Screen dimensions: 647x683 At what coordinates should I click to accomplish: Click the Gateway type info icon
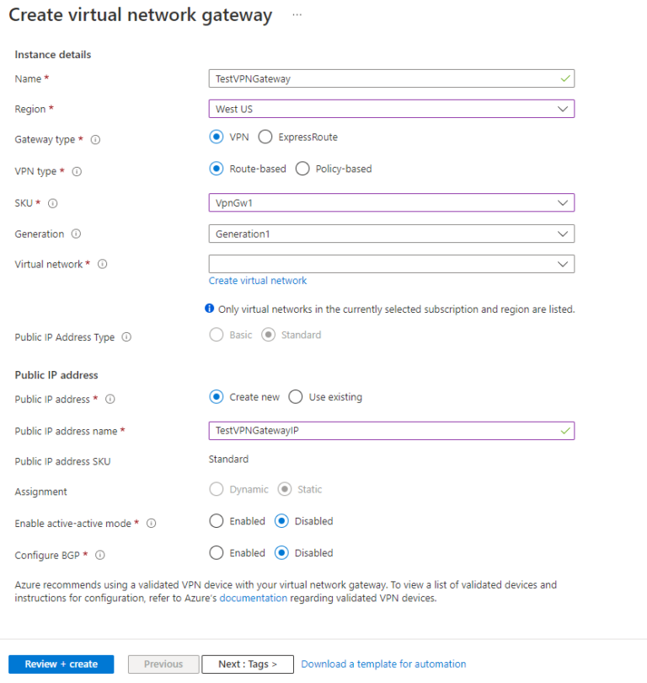pos(95,139)
